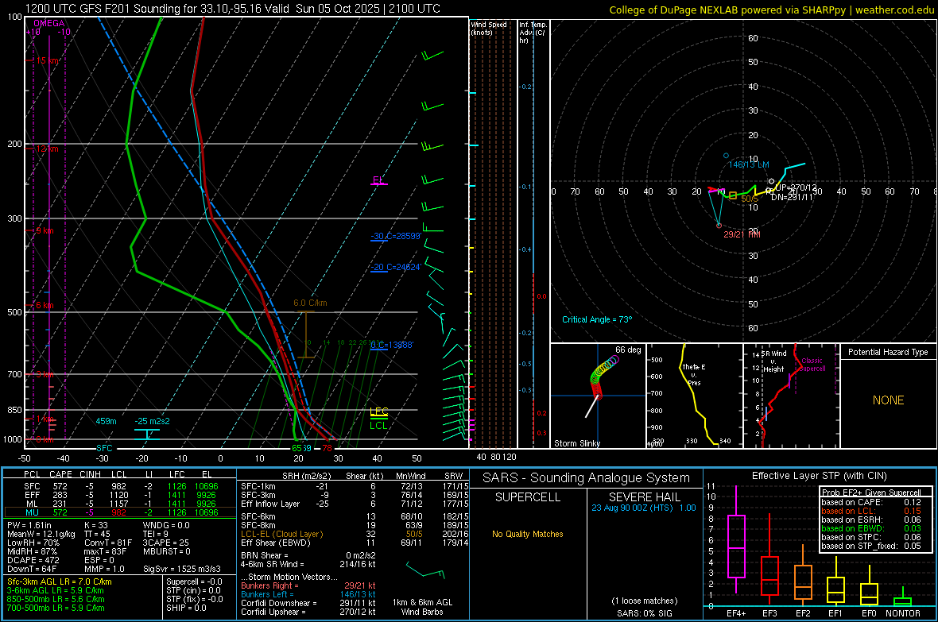This screenshot has width=938, height=622.
Task: Select the EFF parcel row in table
Action: (x=120, y=495)
